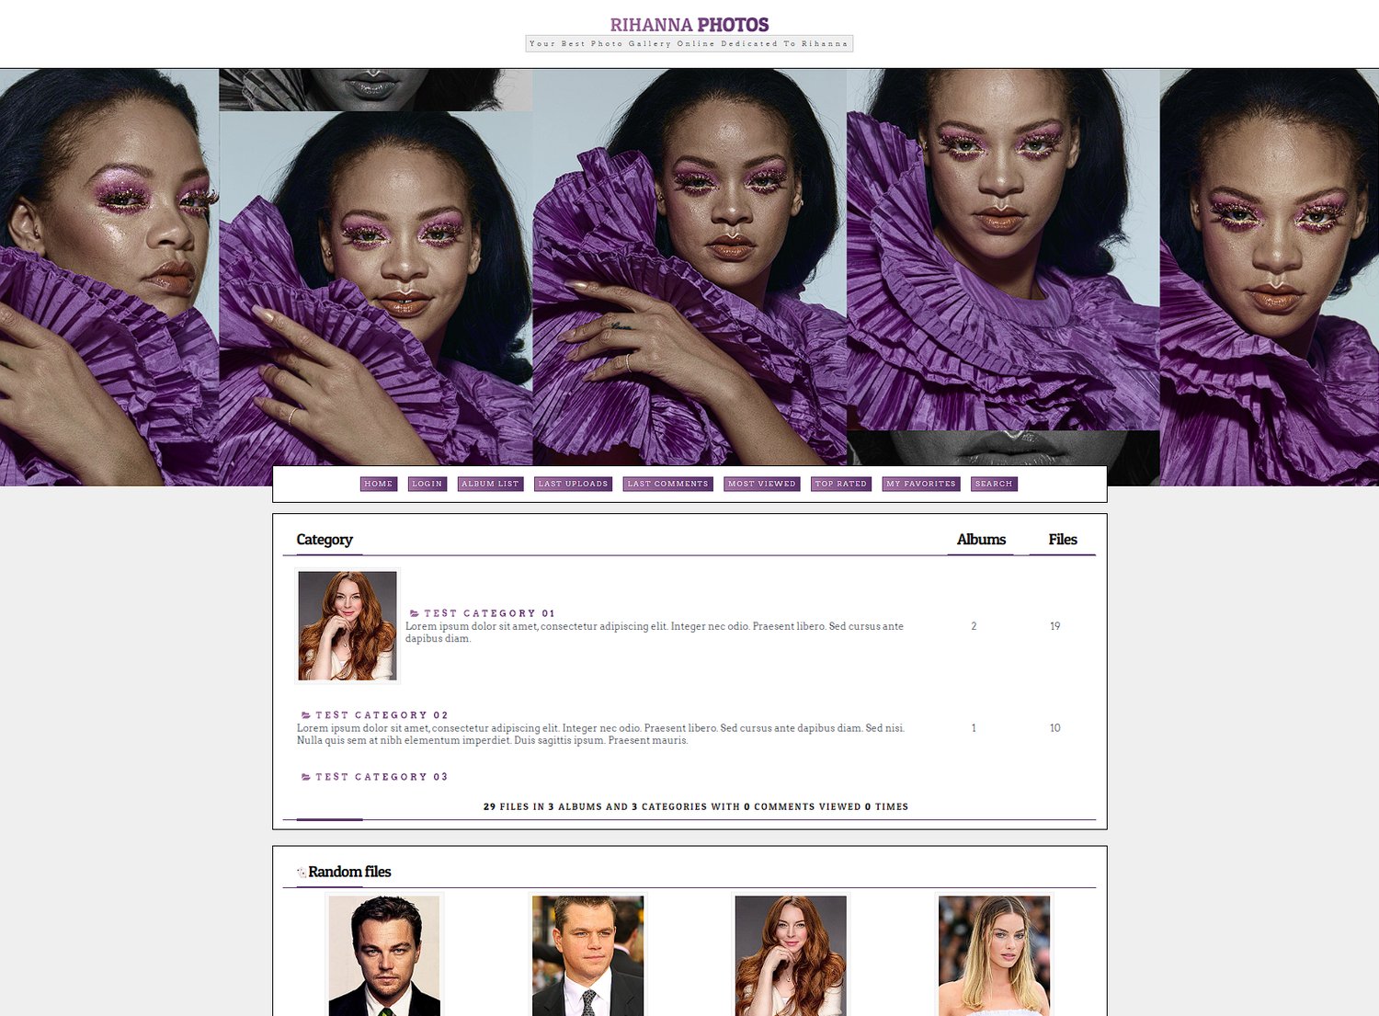Viewport: 1379px width, 1016px height.
Task: Click the '29 files in 3 albums' statistics line
Action: (696, 806)
